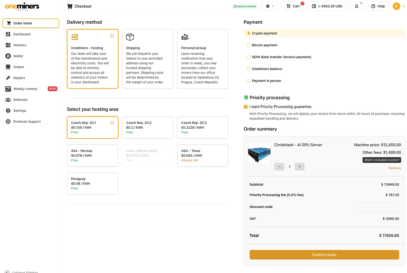Click the OneMiners logo
Screen dimensions: 407x273
coord(22,6)
